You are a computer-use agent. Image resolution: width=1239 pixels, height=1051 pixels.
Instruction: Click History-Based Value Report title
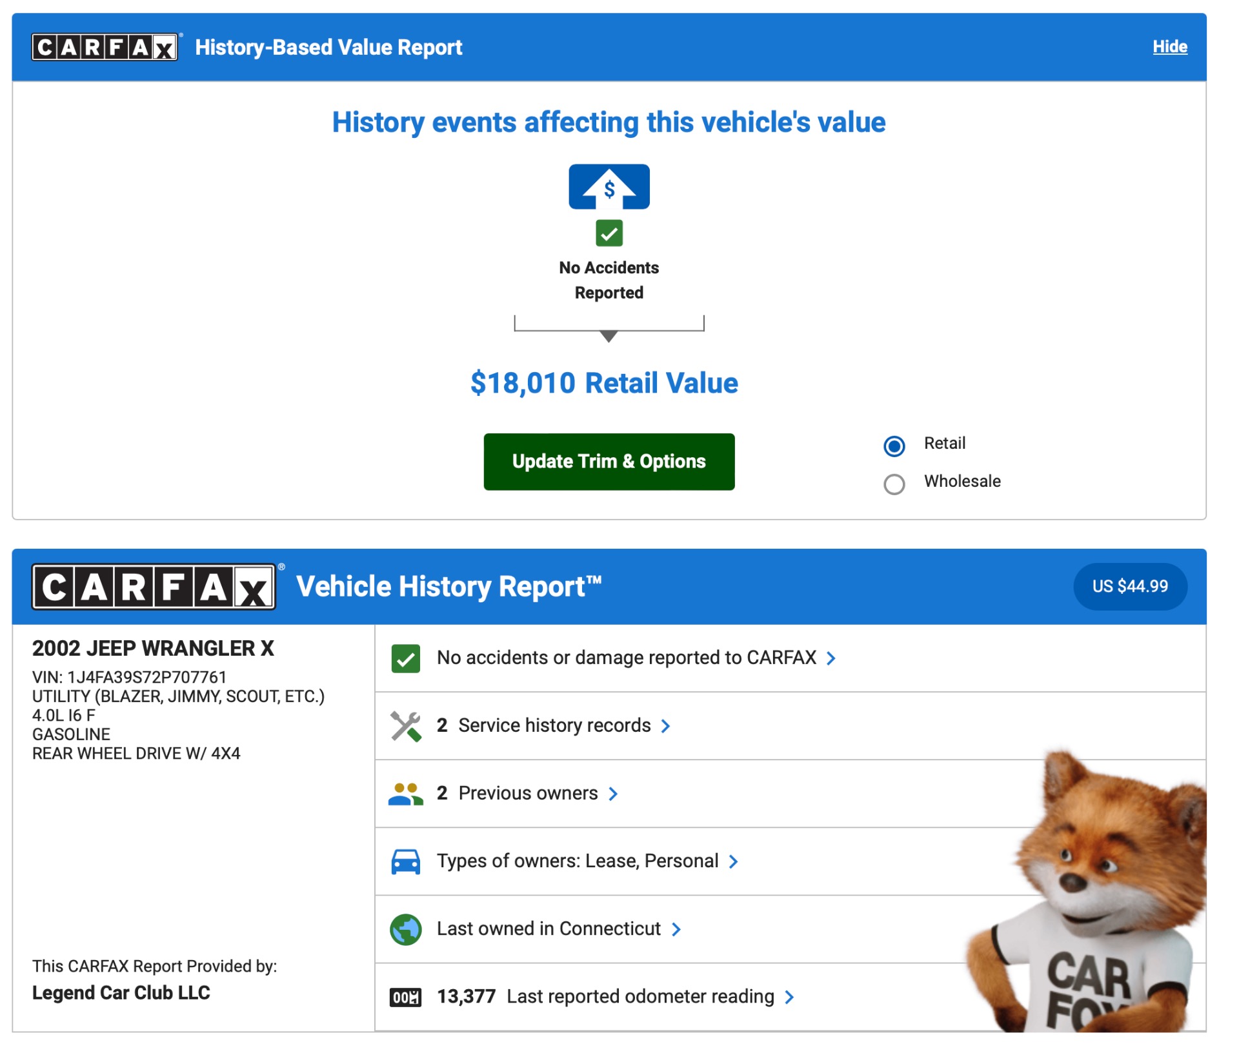point(328,47)
